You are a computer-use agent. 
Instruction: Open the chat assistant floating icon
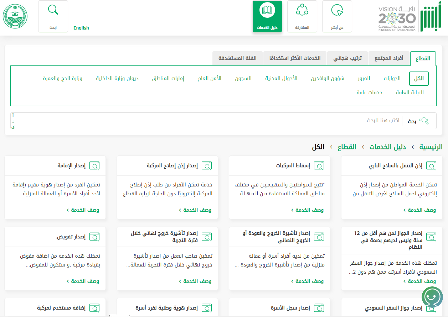pos(432,297)
